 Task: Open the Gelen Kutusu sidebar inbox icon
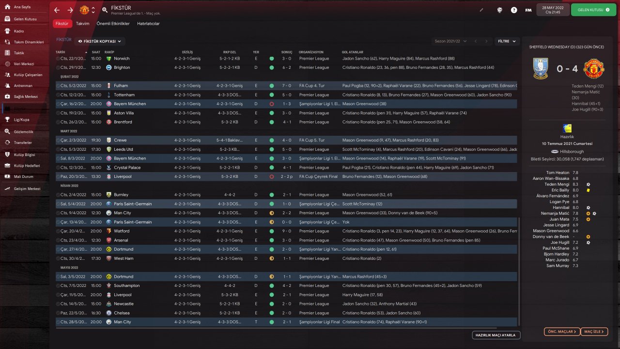pos(8,19)
